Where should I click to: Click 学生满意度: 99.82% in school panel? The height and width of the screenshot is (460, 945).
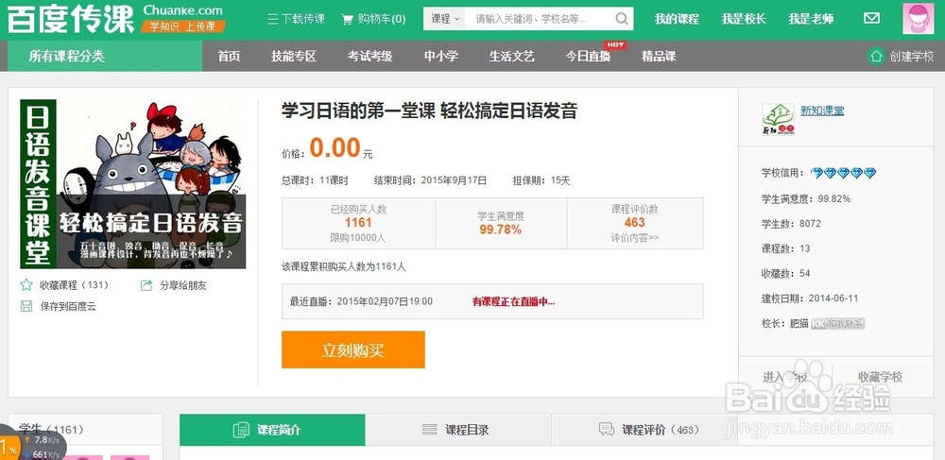click(x=806, y=198)
